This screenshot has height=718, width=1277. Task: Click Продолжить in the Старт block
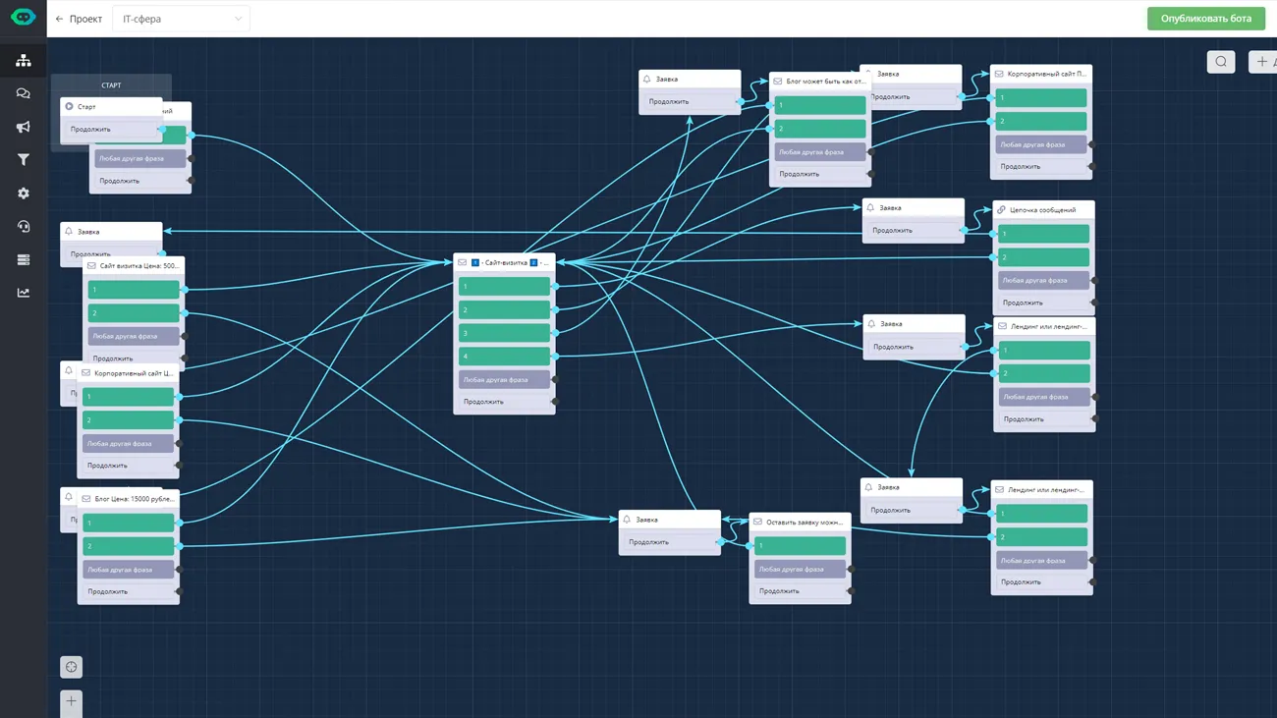click(110, 129)
